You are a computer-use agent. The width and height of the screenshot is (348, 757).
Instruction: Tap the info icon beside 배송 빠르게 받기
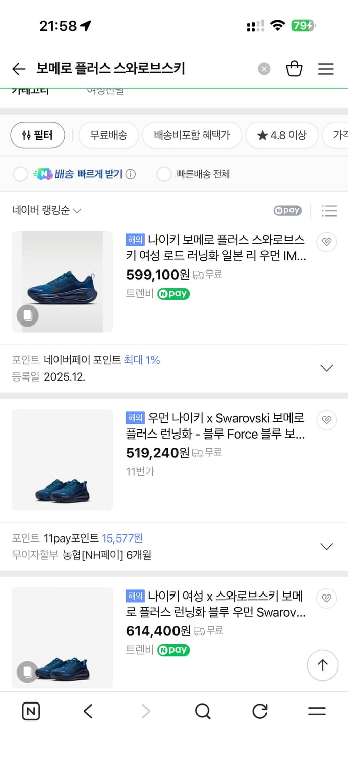point(131,173)
